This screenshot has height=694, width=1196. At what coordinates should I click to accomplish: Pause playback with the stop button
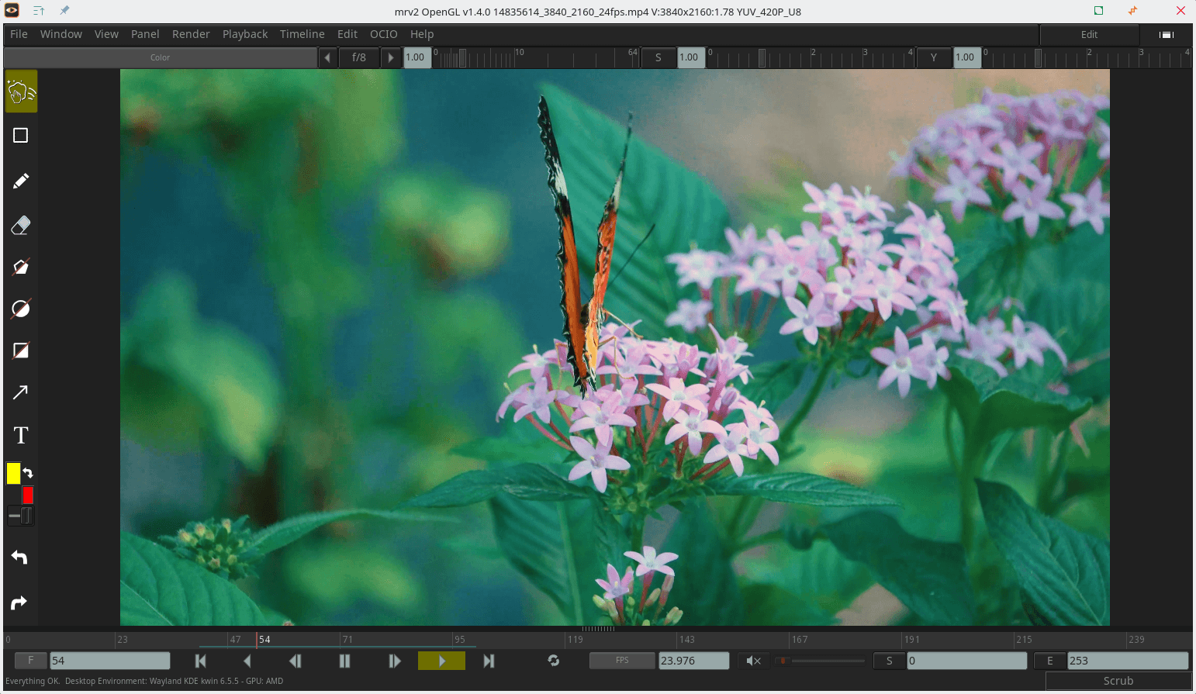click(x=344, y=661)
